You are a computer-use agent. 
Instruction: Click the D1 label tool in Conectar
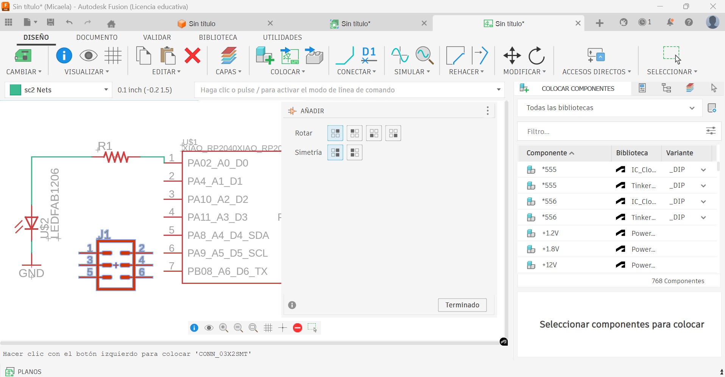[369, 56]
